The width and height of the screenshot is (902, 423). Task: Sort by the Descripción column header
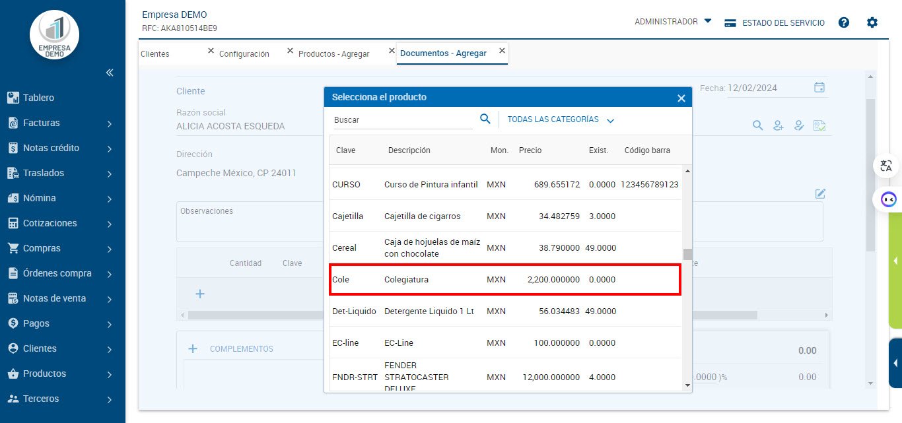[409, 150]
